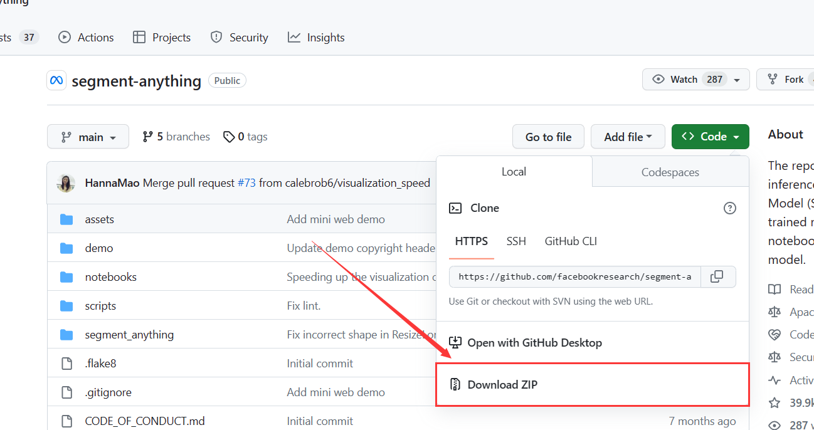Click Download ZIP

coord(593,384)
